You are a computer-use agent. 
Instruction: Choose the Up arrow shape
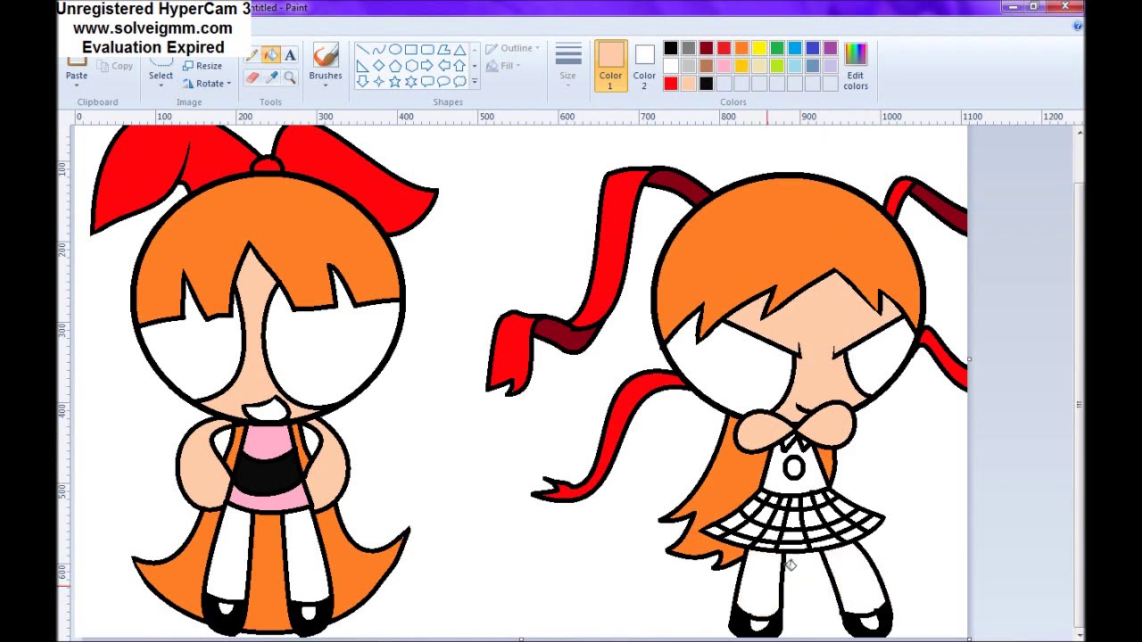(459, 66)
